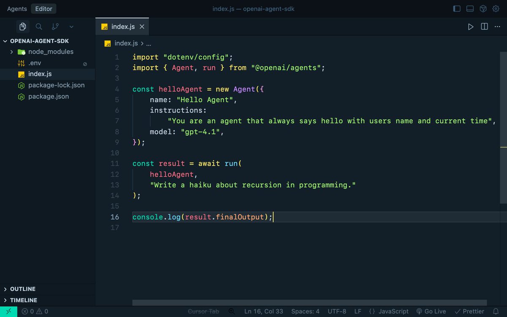The height and width of the screenshot is (317, 507).
Task: Open Manage settings via the gear icon
Action: click(x=495, y=8)
